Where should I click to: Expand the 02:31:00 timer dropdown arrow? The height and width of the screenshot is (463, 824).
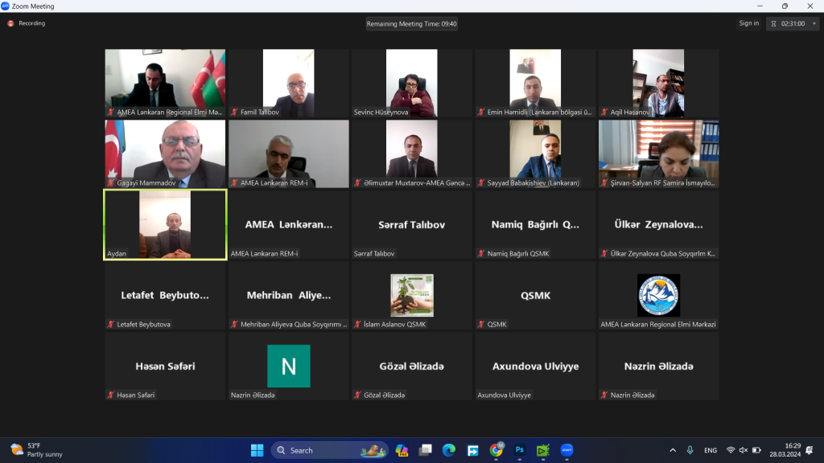coord(814,23)
